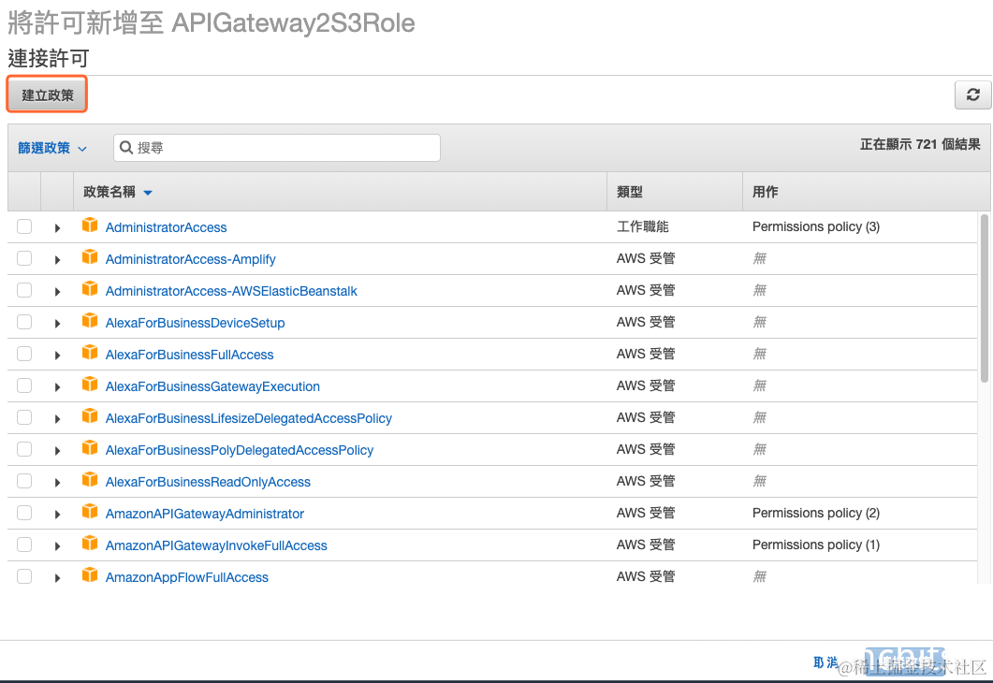Click the refresh policies icon button
Viewport: 993px width, 683px height.
[972, 94]
